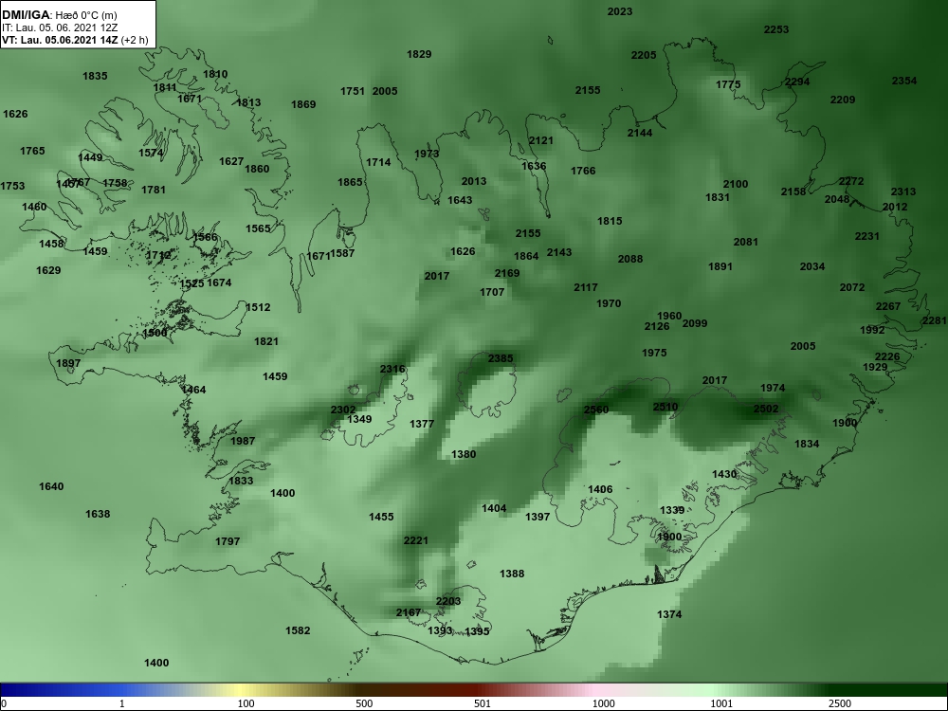The image size is (948, 711).
Task: Select the VT: Lau. 05.06.2021 14Z line
Action: (x=75, y=40)
